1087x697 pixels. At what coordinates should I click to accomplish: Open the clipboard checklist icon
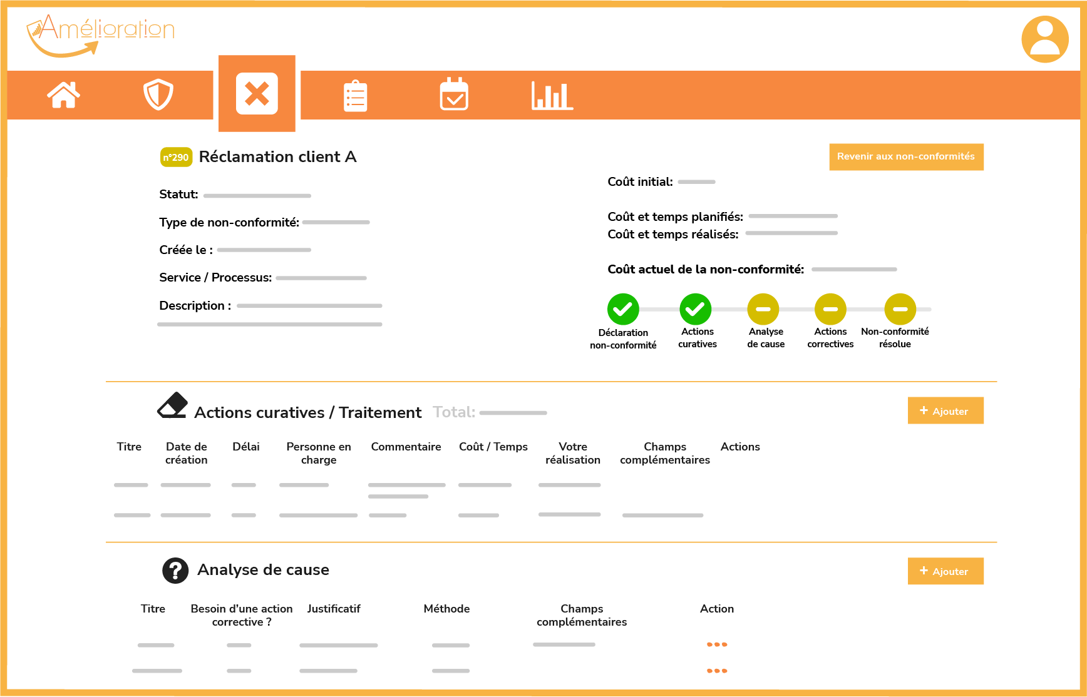tap(355, 96)
